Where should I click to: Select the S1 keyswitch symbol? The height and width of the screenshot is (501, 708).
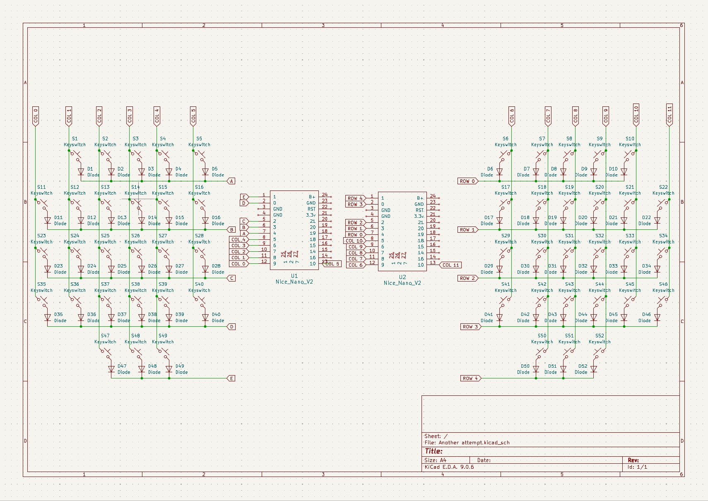(x=75, y=157)
